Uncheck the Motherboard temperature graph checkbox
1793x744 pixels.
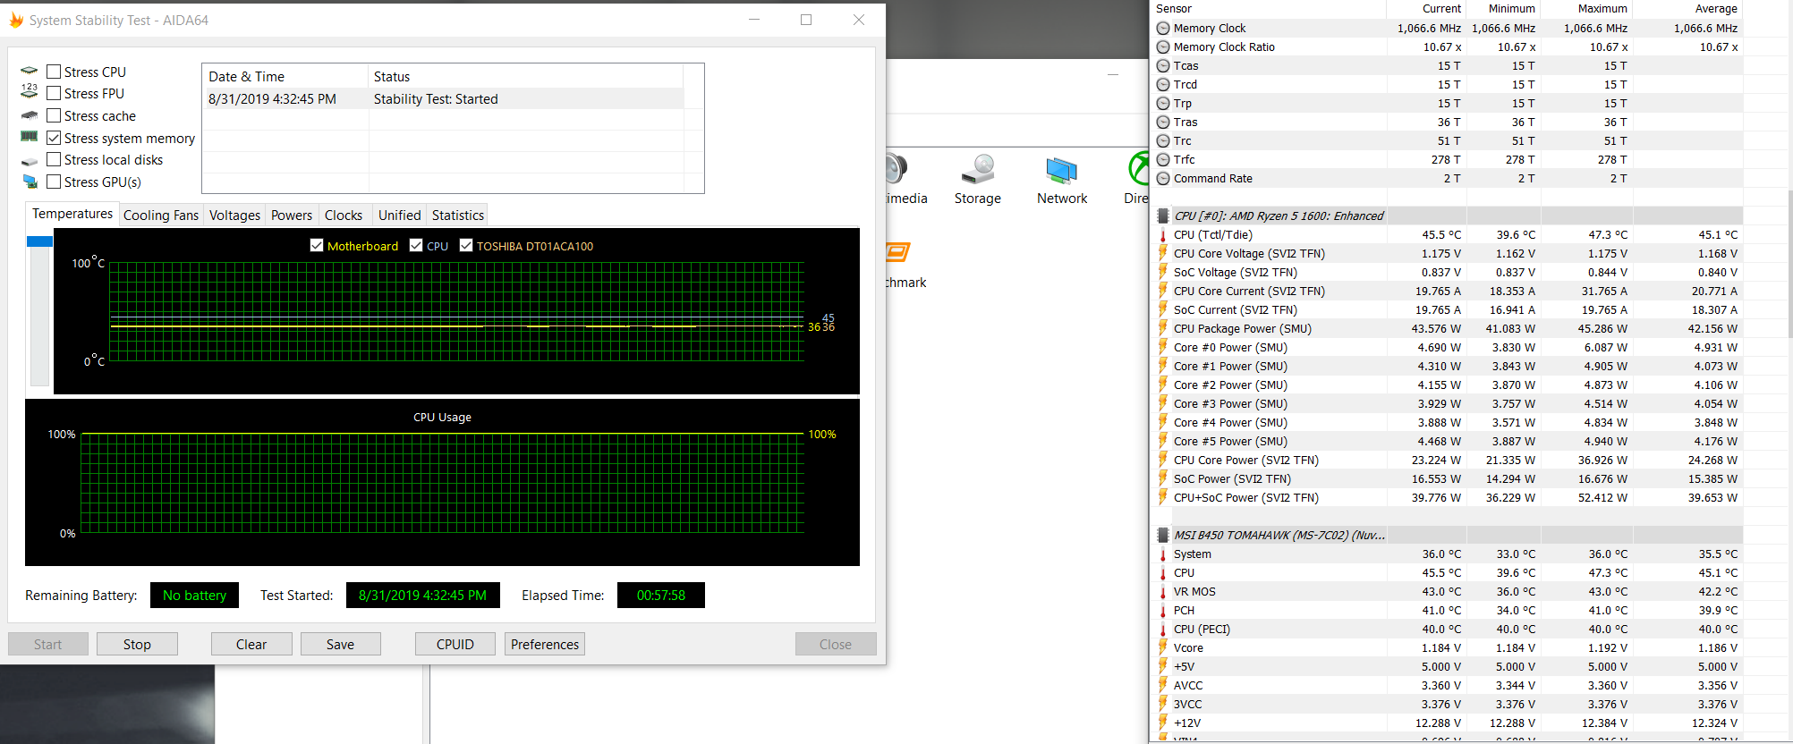click(317, 245)
